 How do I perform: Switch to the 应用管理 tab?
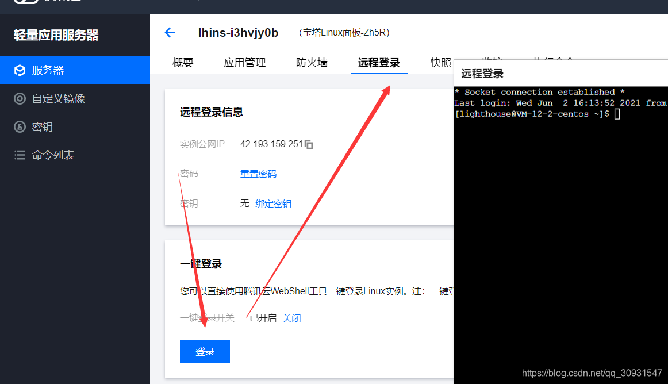244,63
